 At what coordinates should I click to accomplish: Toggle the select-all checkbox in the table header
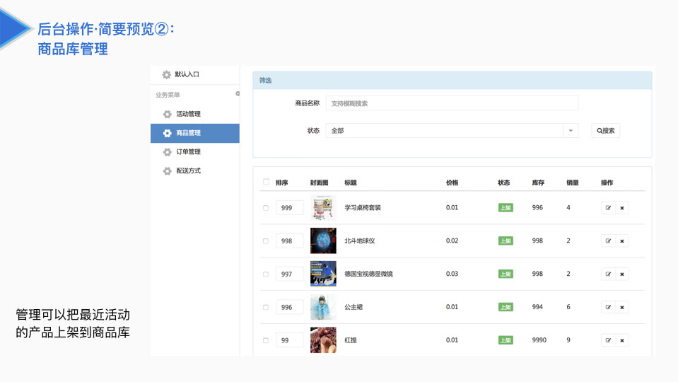click(266, 182)
